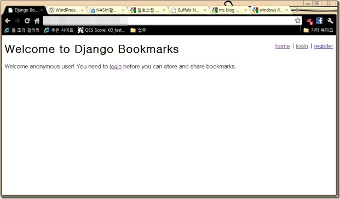Open the red extension icon with badge 8

coord(309,21)
